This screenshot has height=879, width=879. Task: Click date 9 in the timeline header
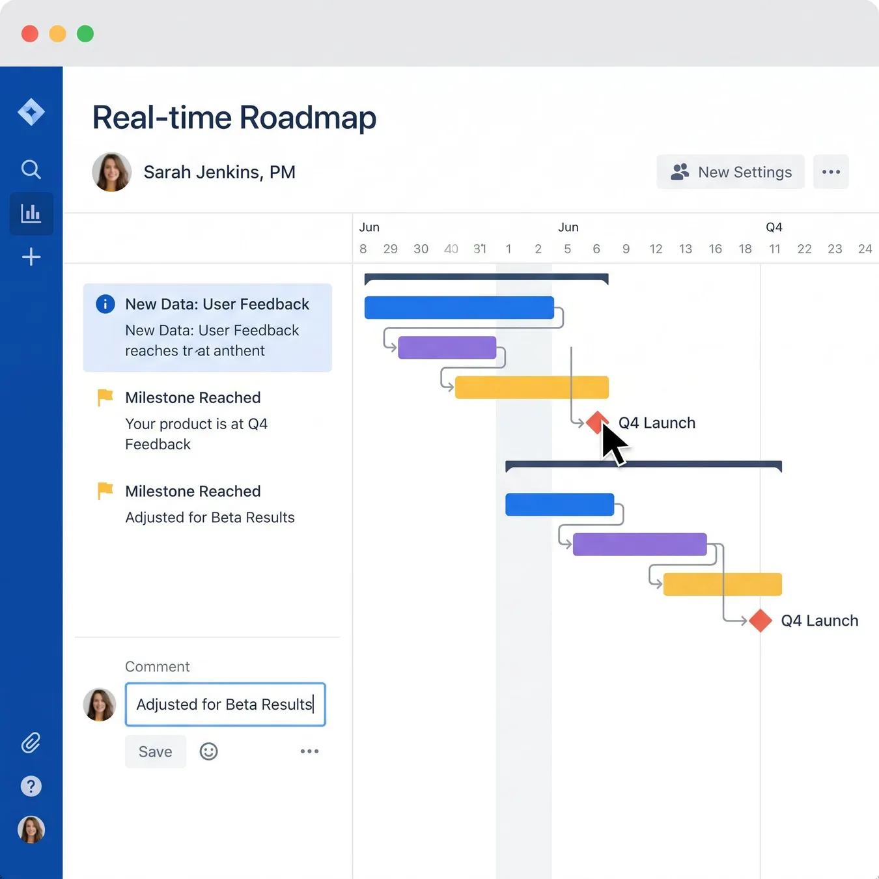(x=626, y=249)
